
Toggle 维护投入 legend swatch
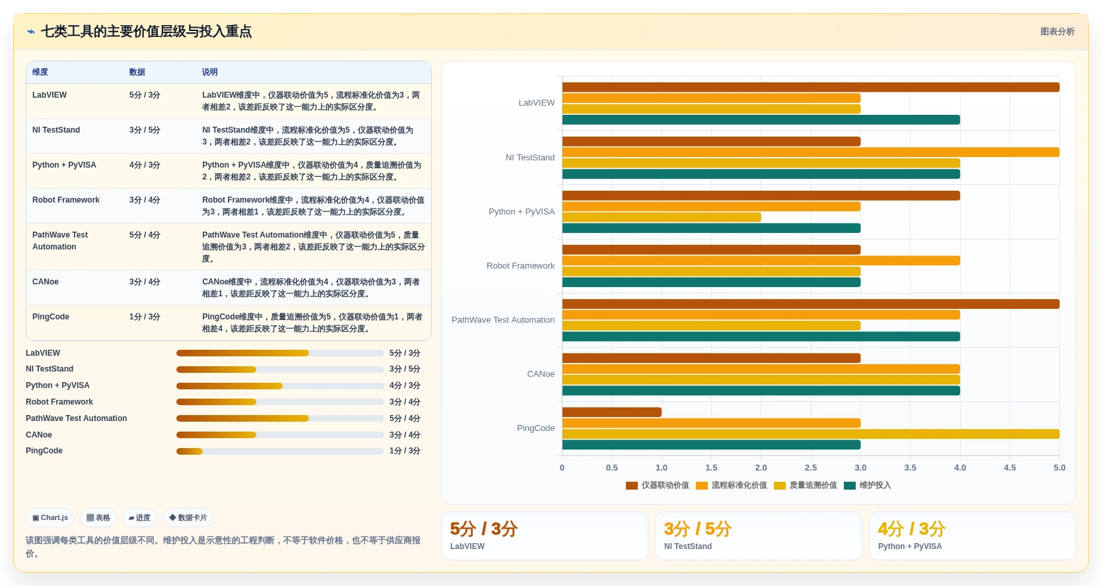pyautogui.click(x=850, y=486)
